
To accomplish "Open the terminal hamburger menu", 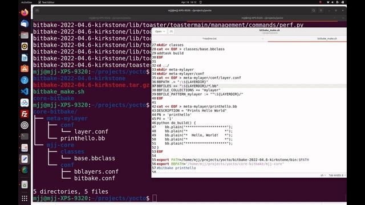I will pyautogui.click(x=321, y=10).
